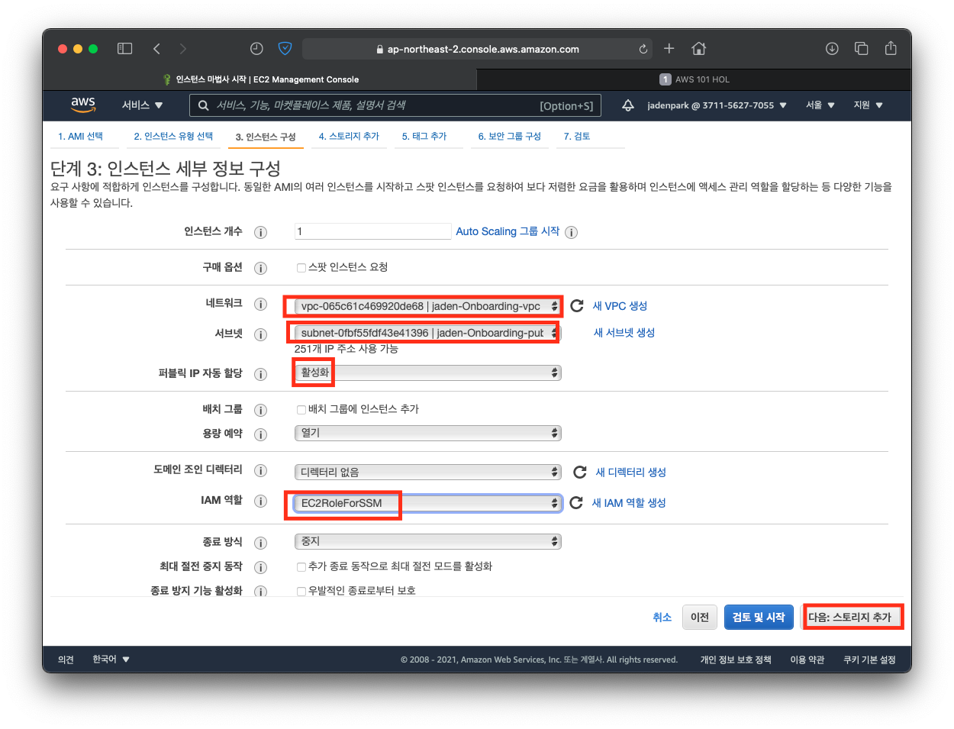Screen dimensions: 954x729
Task: Open the AWS notifications bell
Action: pos(628,105)
